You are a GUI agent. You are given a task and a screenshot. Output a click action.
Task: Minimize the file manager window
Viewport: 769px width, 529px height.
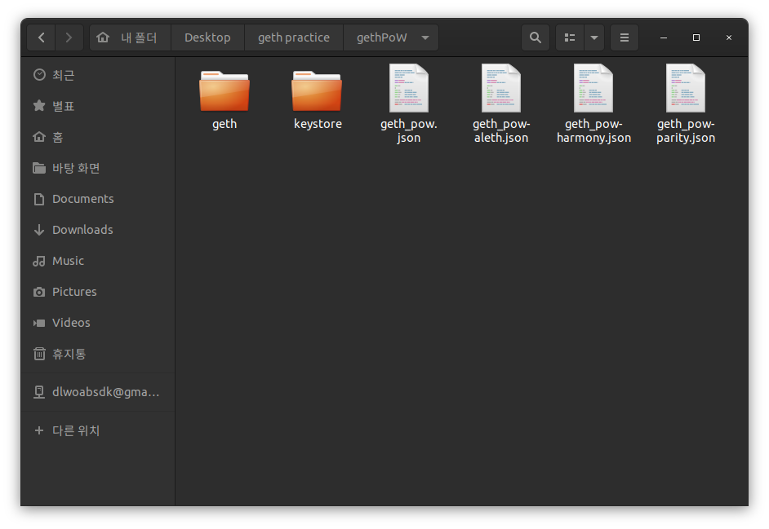[x=663, y=37]
